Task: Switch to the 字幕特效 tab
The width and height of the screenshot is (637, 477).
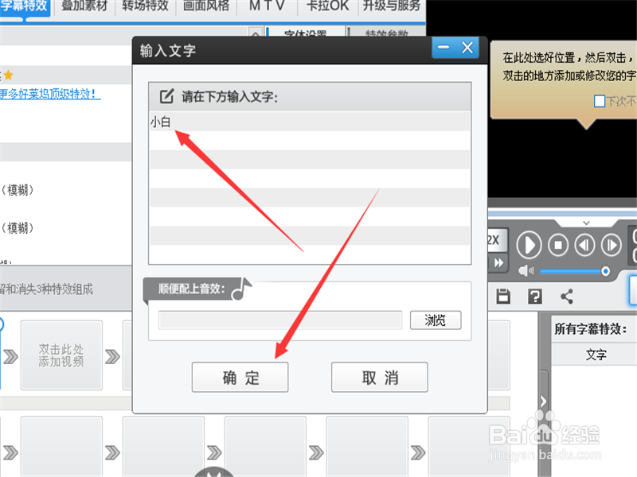Action: click(25, 6)
